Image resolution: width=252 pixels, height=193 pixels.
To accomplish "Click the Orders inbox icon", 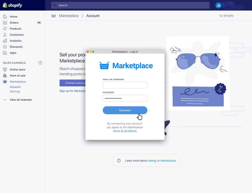I will click(5, 23).
